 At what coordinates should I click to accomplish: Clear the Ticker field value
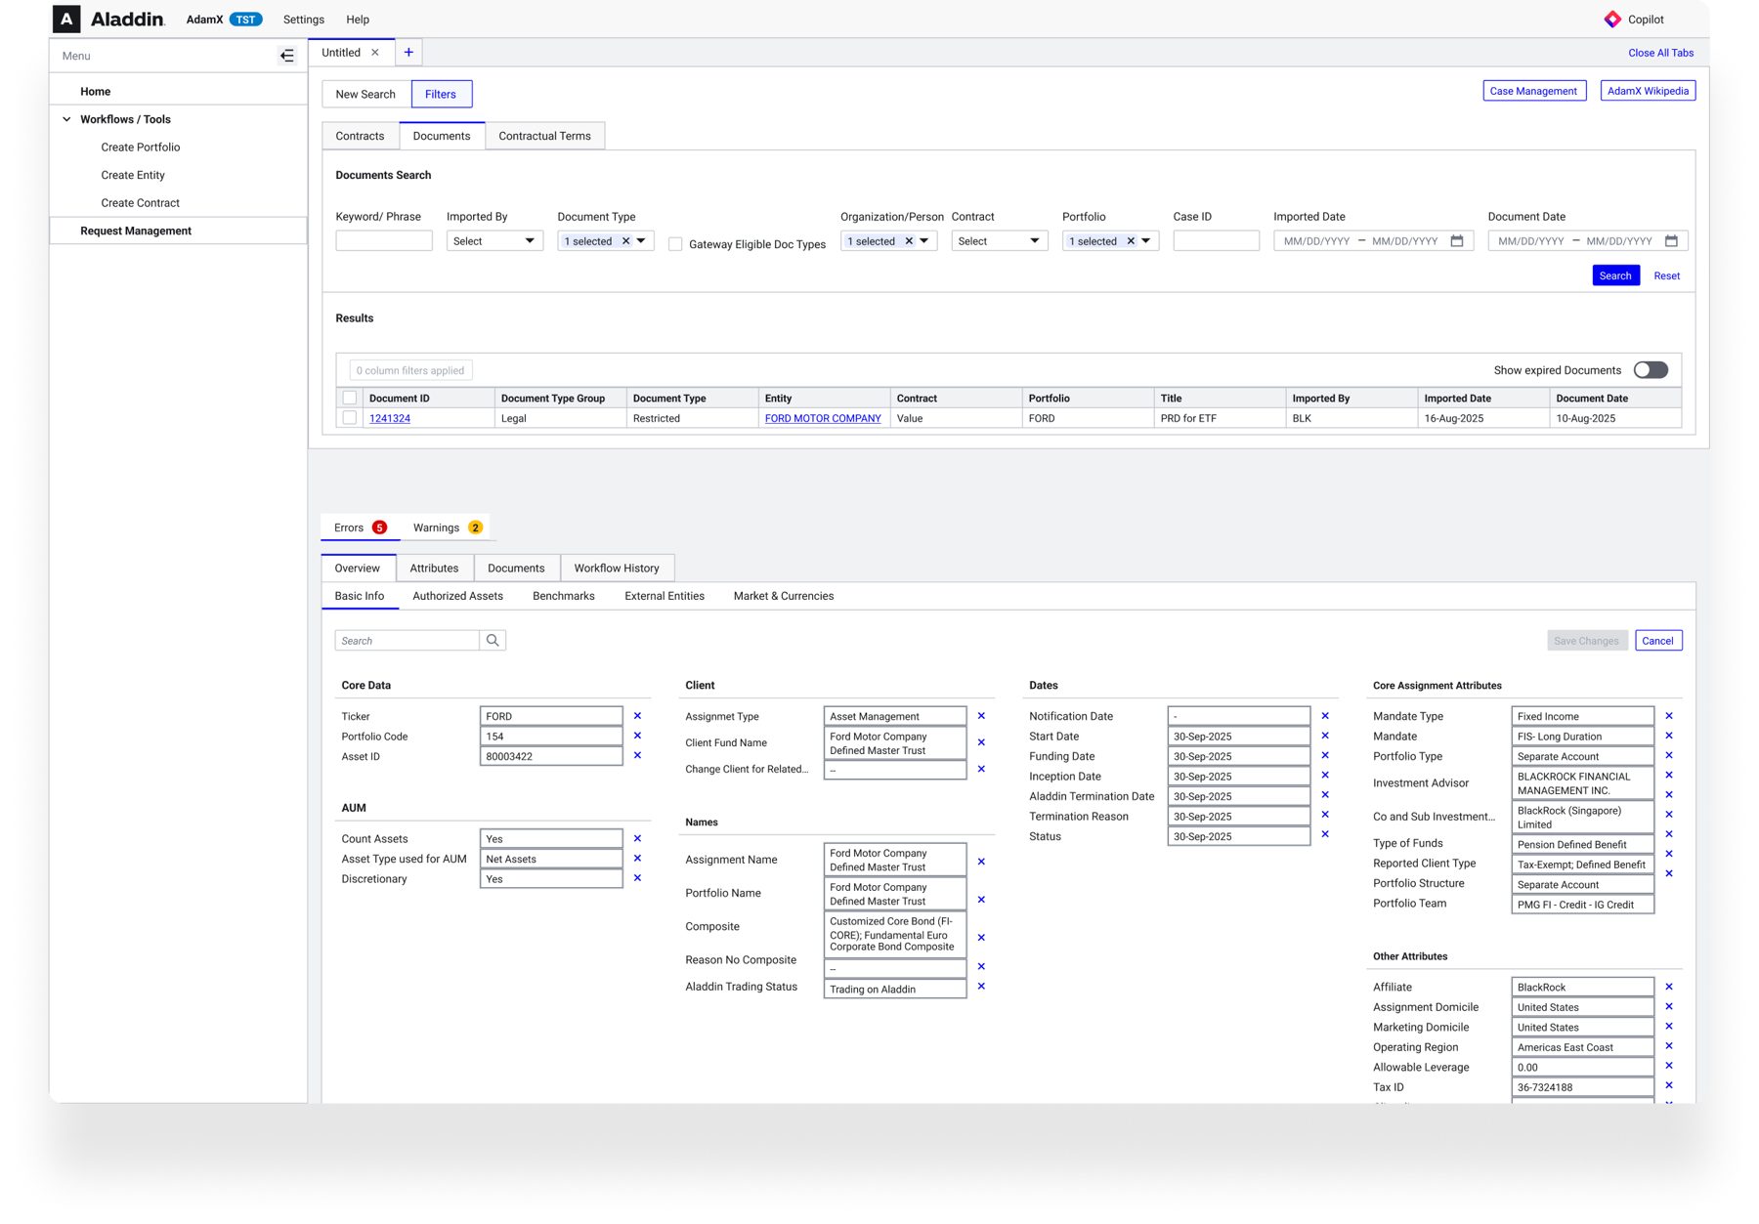pyautogui.click(x=637, y=716)
